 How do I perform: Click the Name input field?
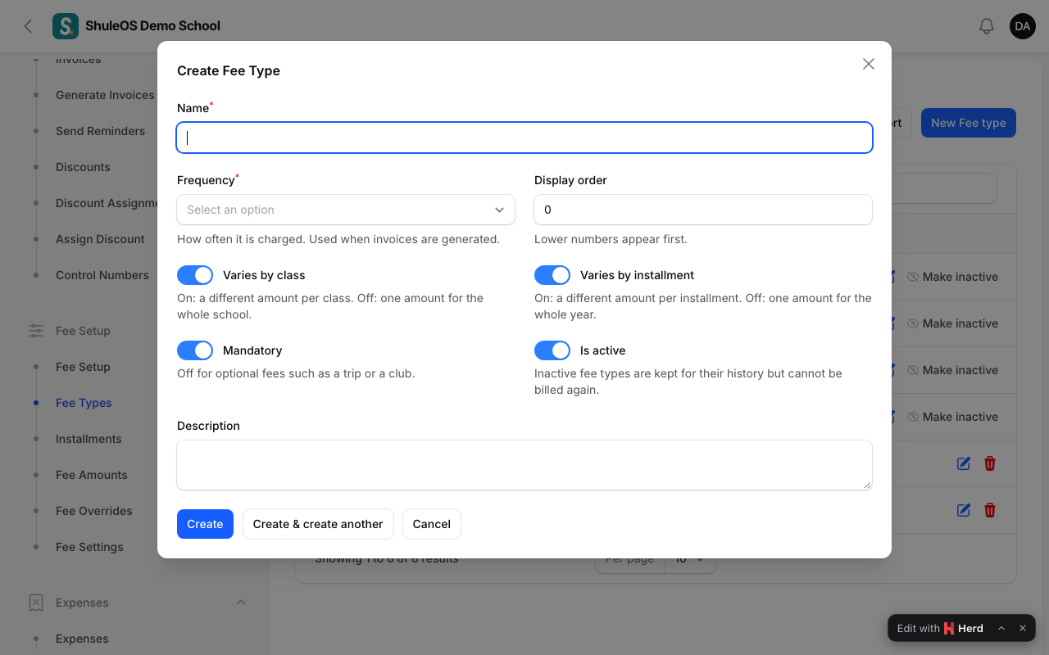(x=524, y=138)
